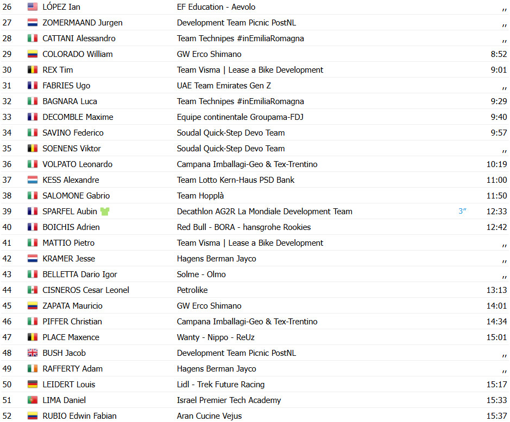Open rider RUBIO Edwin Fabian profile

click(79, 416)
